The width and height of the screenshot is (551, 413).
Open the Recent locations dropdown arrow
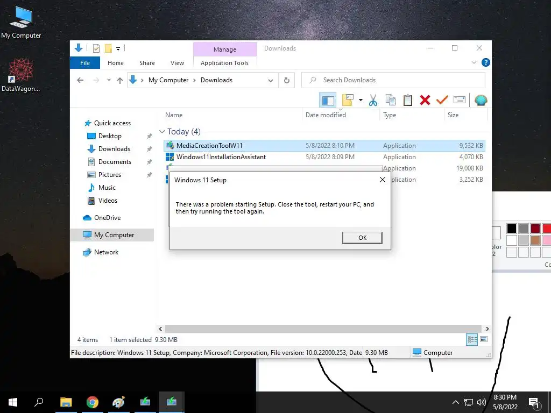[x=109, y=80]
